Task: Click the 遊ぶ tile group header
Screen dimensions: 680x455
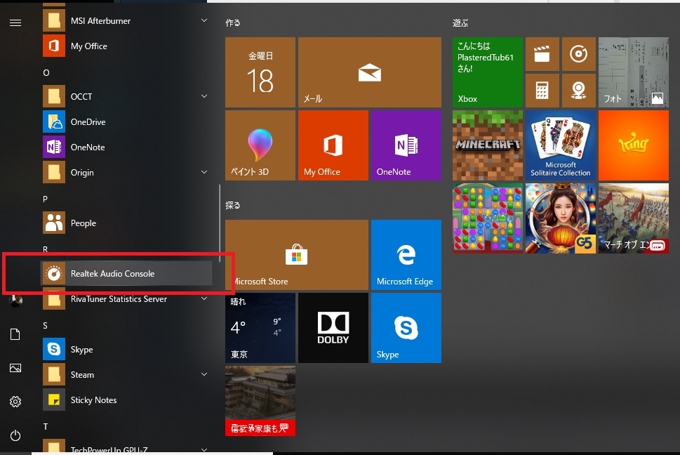Action: pyautogui.click(x=460, y=23)
